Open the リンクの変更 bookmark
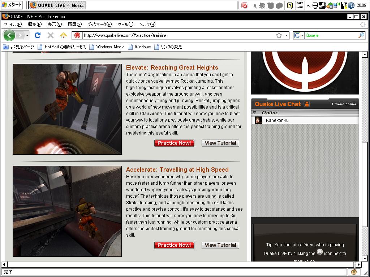 [x=168, y=47]
